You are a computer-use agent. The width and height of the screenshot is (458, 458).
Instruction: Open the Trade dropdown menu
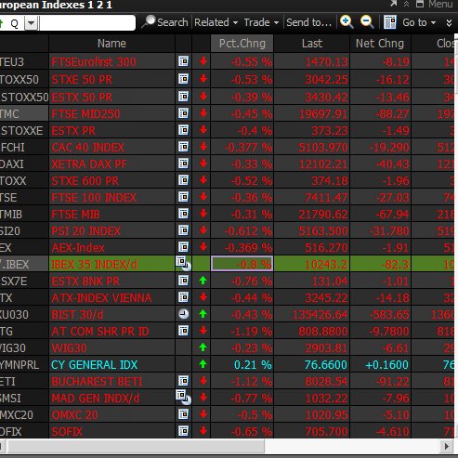[261, 22]
